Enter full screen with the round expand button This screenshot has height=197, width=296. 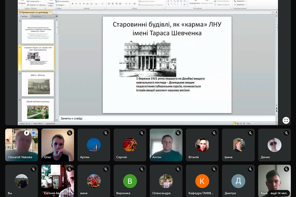pyautogui.click(x=286, y=120)
